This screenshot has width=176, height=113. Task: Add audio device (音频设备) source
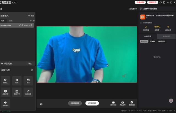click(x=28, y=92)
